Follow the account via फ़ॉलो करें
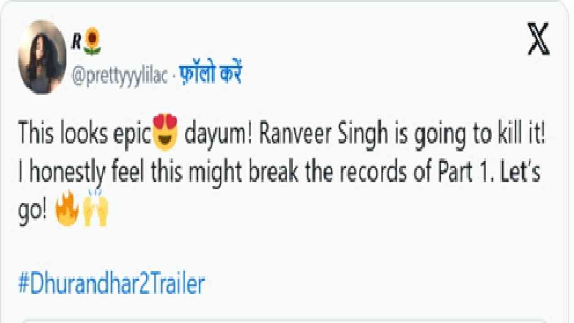The image size is (574, 323). [210, 74]
